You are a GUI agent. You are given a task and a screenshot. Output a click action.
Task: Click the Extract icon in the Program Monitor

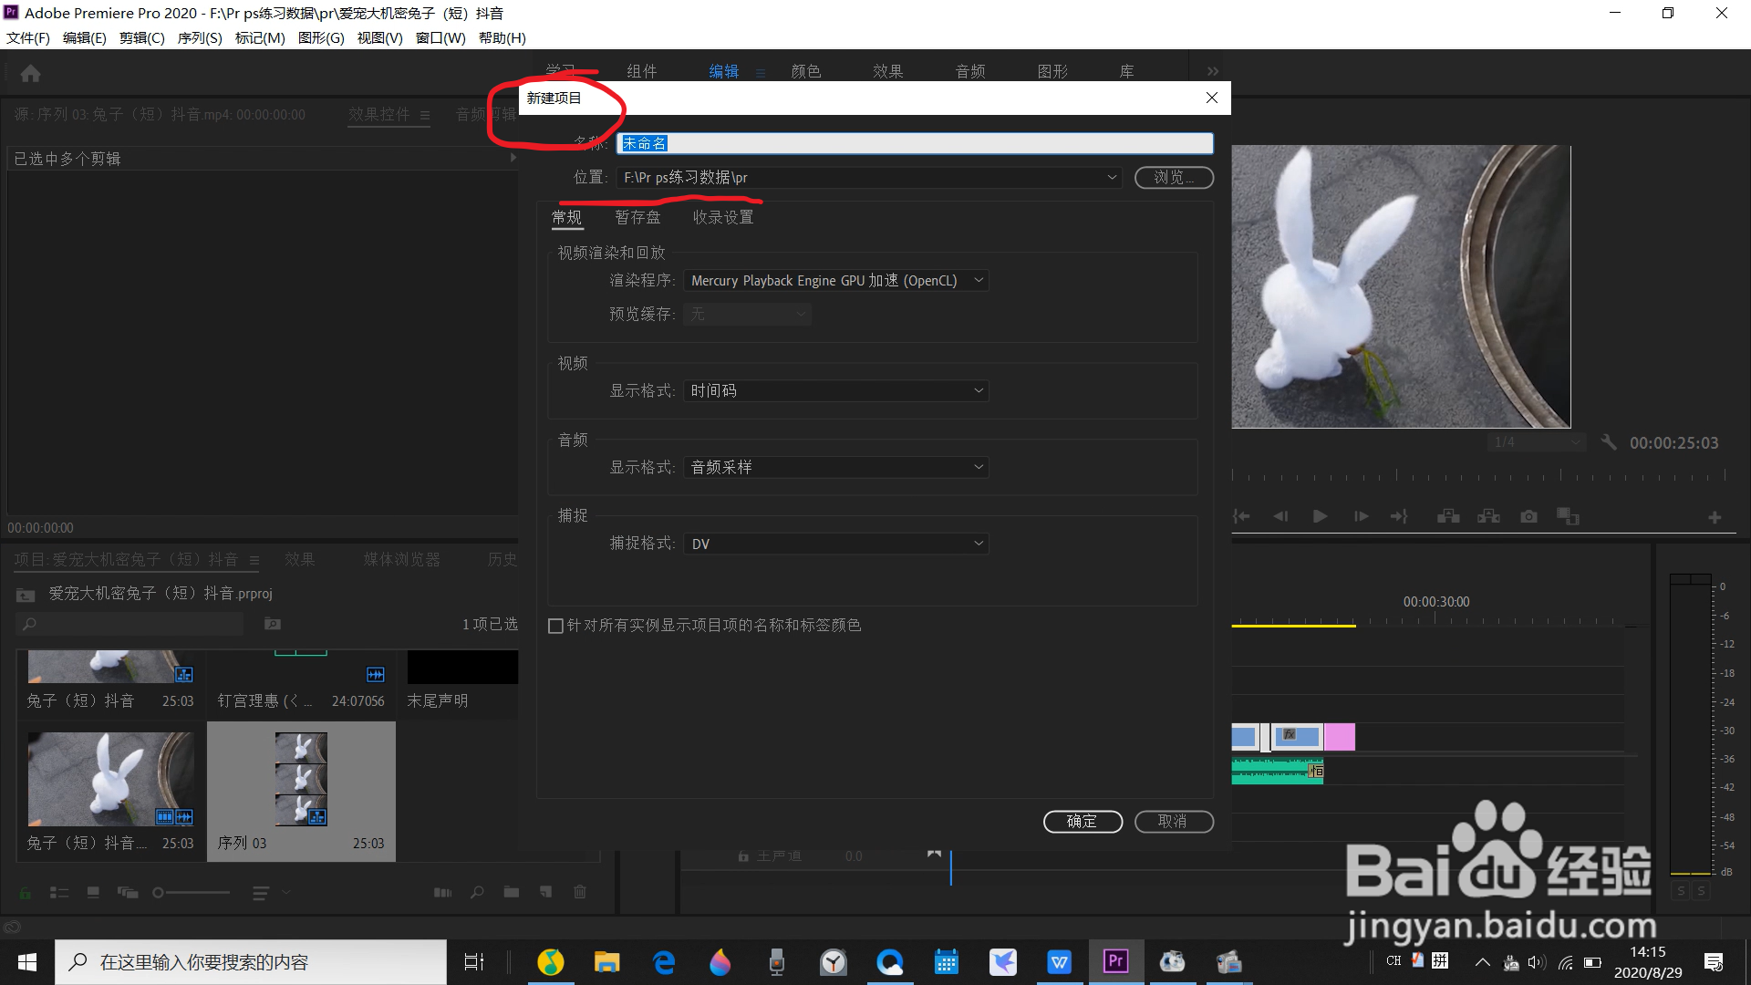pos(1488,516)
